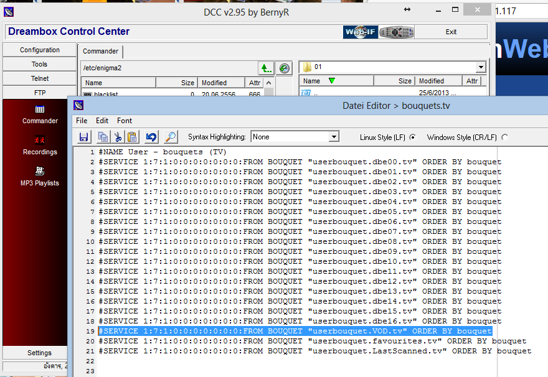Screen dimensions: 548x377
Task: Click the Save icon in editor toolbar
Action: tap(84, 137)
